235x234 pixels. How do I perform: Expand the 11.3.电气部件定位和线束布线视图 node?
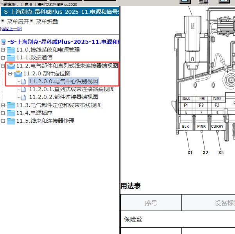pyautogui.click(x=3, y=105)
